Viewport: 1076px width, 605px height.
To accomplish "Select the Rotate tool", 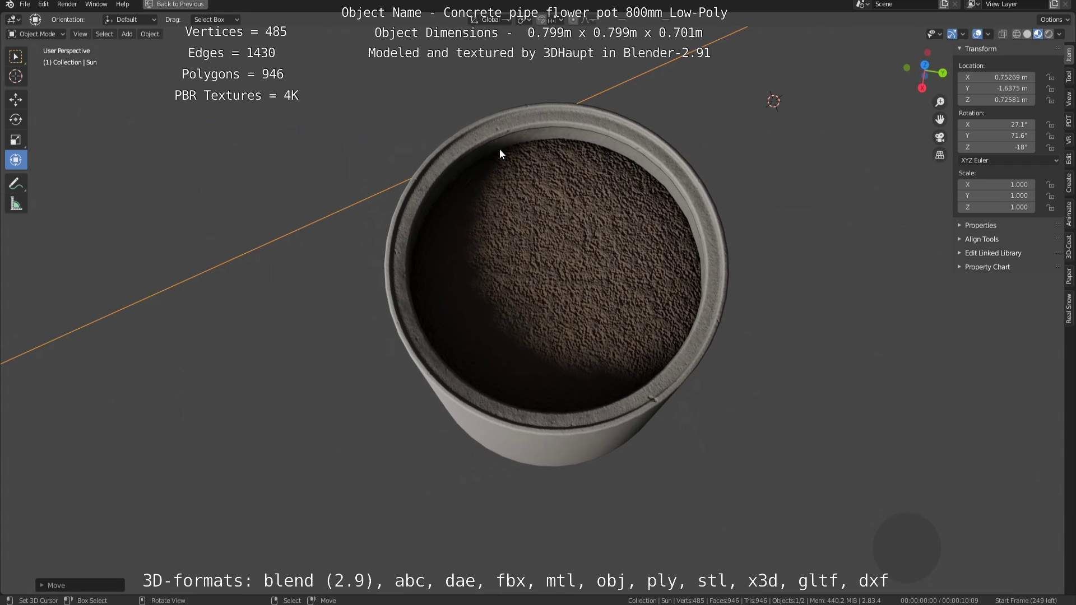I will coord(16,119).
